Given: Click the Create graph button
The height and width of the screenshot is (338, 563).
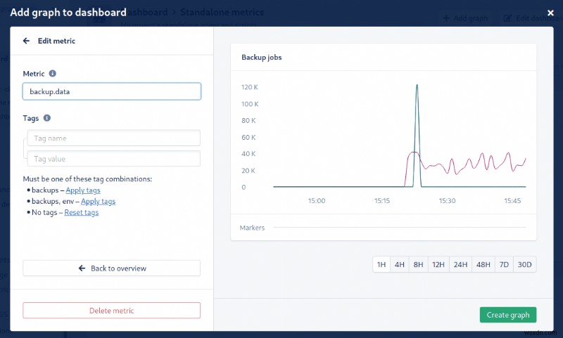Looking at the screenshot, I should 508,315.
